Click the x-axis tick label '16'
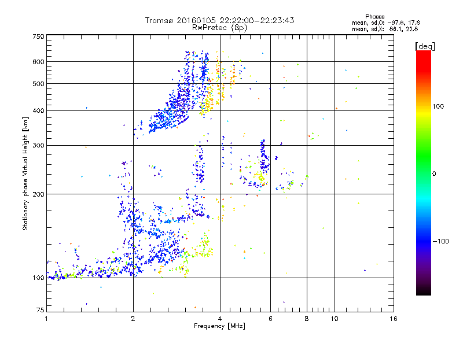The image size is (463, 347). tap(394, 319)
